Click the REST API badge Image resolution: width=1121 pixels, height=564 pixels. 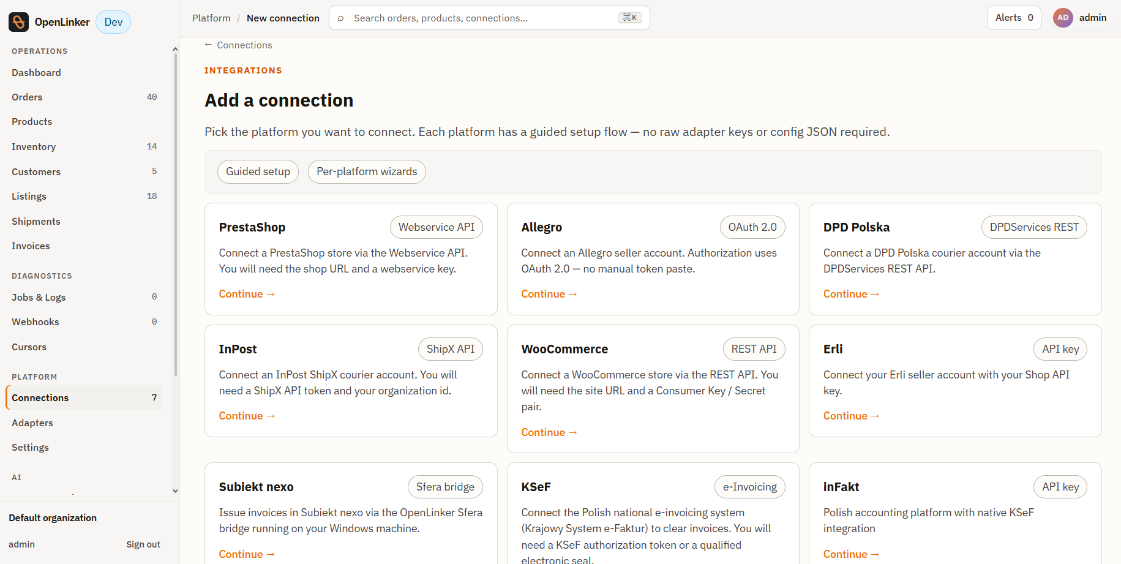click(754, 349)
